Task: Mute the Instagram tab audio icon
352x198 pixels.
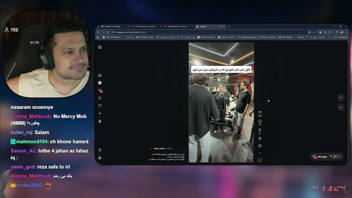Action: pyautogui.click(x=220, y=26)
